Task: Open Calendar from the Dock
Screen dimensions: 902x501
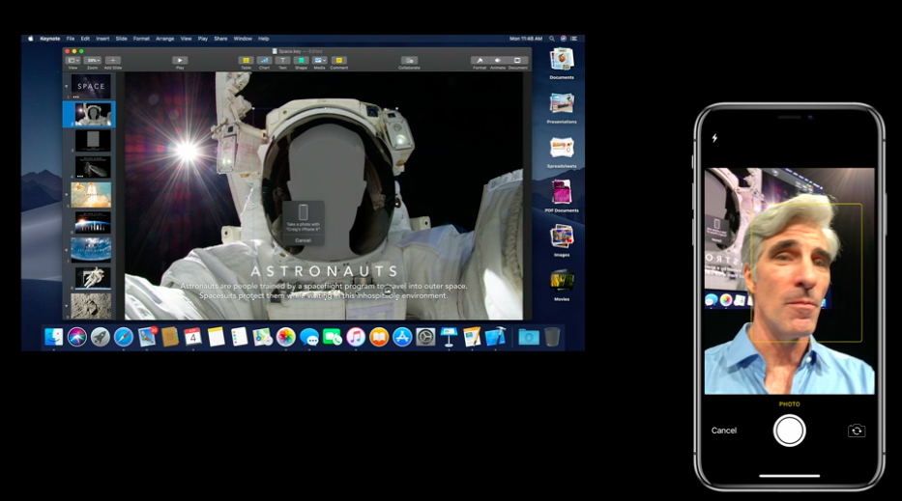Action: (192, 337)
